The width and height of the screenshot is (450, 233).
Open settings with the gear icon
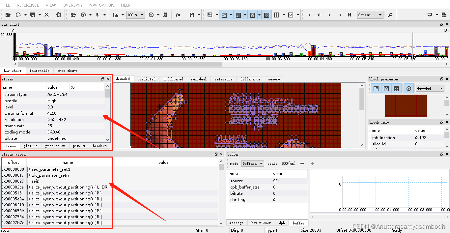point(59,15)
